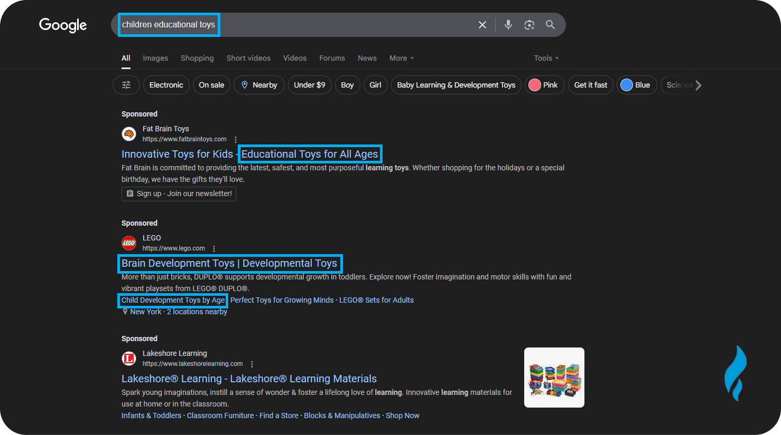Enable the Nearby filter chip

tap(259, 85)
